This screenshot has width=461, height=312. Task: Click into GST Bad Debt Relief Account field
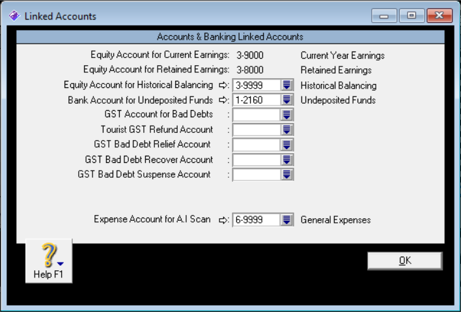[x=257, y=145]
